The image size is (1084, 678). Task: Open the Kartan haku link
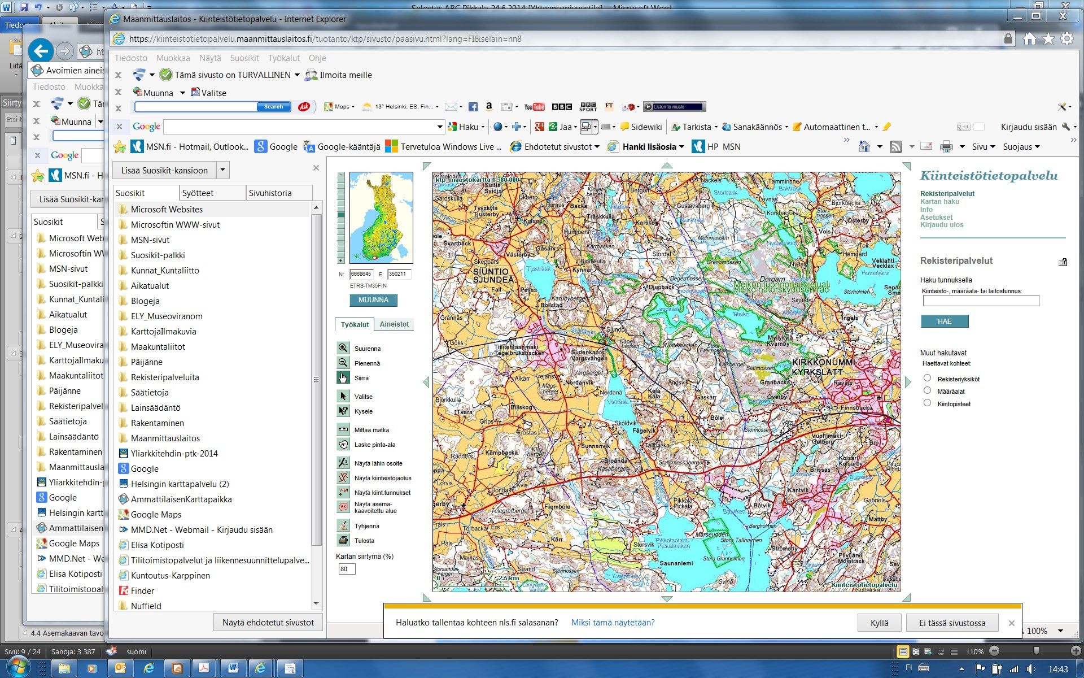pos(939,202)
